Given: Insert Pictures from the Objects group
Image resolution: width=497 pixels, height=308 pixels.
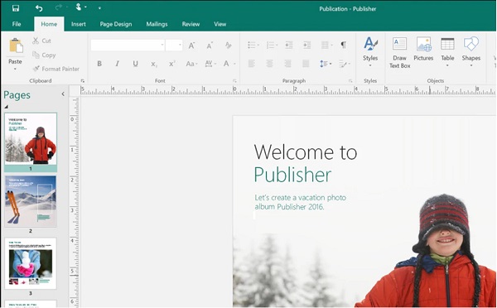Looking at the screenshot, I should coord(423,49).
